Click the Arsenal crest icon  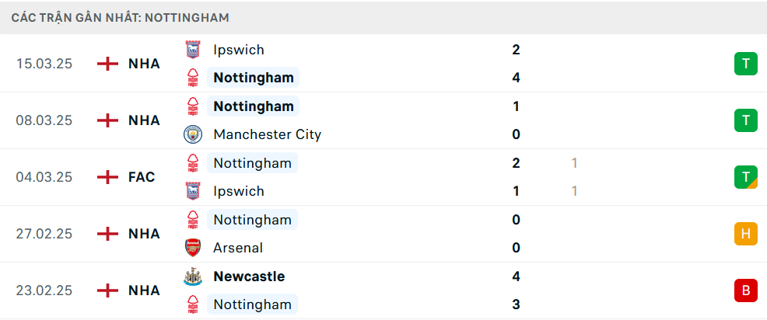[193, 248]
